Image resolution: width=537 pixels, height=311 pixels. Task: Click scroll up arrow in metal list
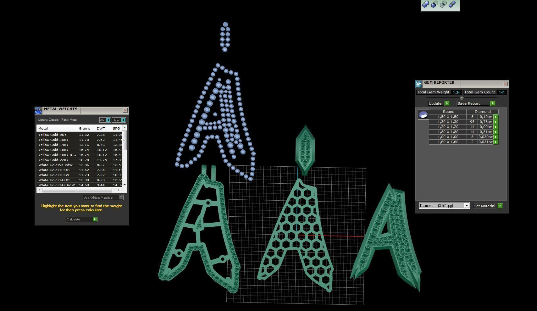click(125, 127)
